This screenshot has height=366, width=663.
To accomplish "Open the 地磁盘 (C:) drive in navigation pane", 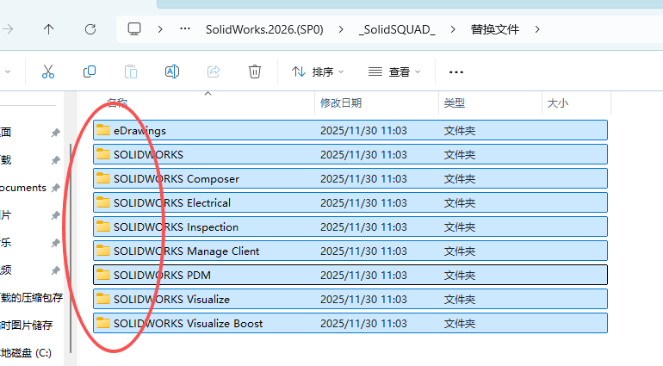I will click(x=26, y=352).
